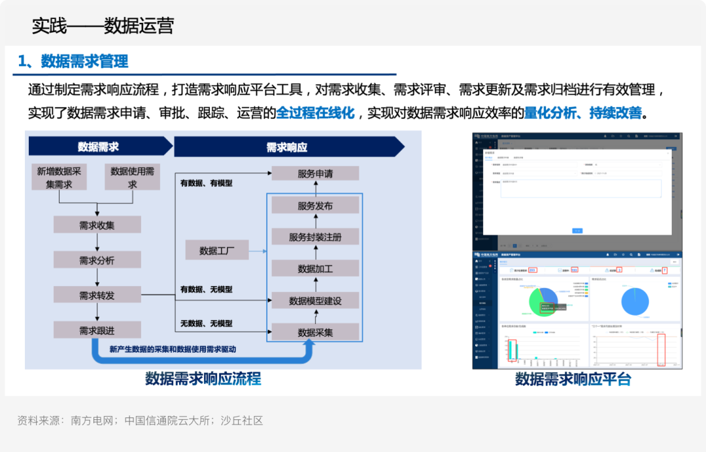Click the blue legend swatch beside the pie chart
Screen dimensions: 706x452
click(x=669, y=283)
